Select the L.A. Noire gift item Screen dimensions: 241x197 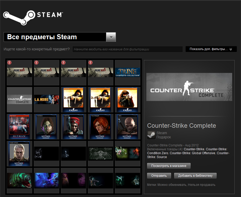47,100
